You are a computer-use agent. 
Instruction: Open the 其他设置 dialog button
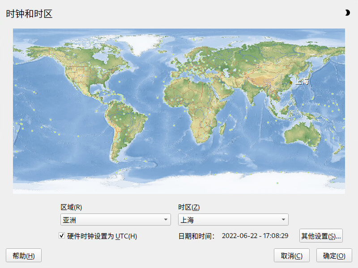pos(321,236)
